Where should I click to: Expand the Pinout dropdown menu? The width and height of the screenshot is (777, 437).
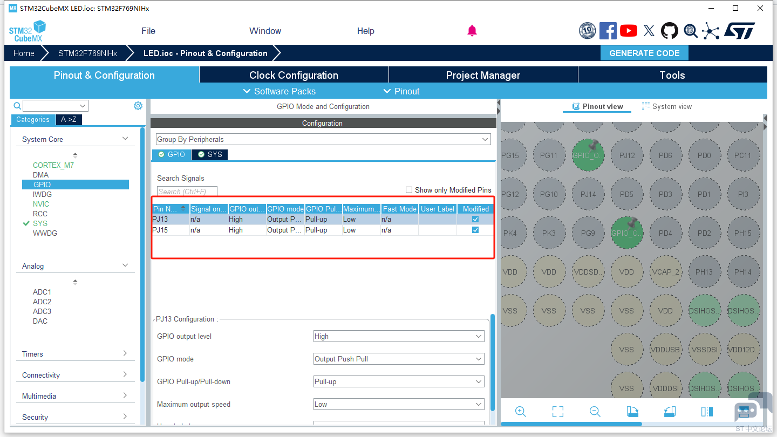[401, 91]
